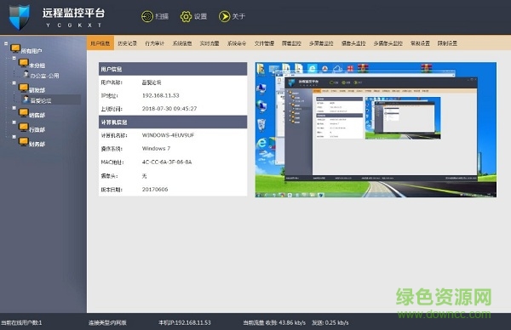Screen dimensions: 511x330
Task: Click the monitor icon beside 销售部
Action: click(x=24, y=112)
